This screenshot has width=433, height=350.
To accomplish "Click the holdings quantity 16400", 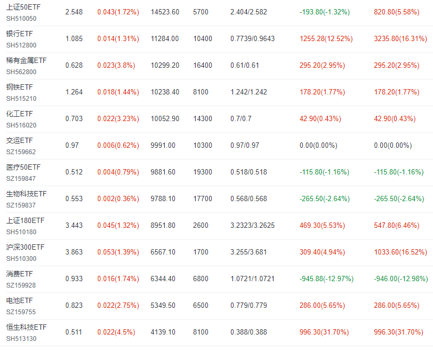I will click(203, 65).
